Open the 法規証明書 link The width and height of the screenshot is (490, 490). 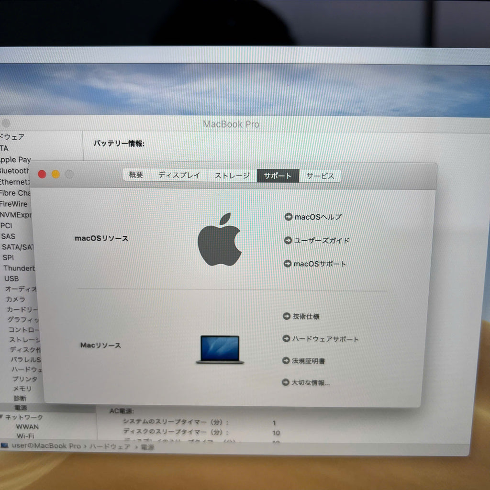coord(309,361)
